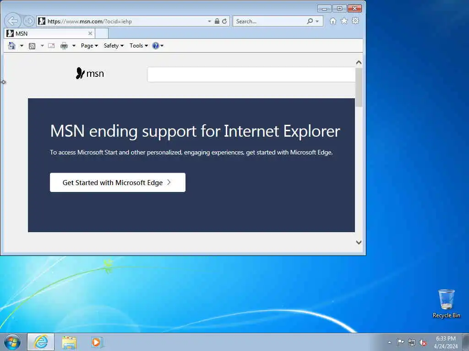Screen dimensions: 469x351
Task: Show hidden tray icons arrow
Action: 389,342
